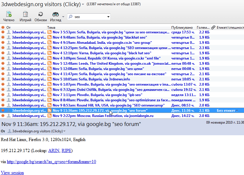
Task: Select the SEO оптимизатор message
Action: click(x=122, y=105)
